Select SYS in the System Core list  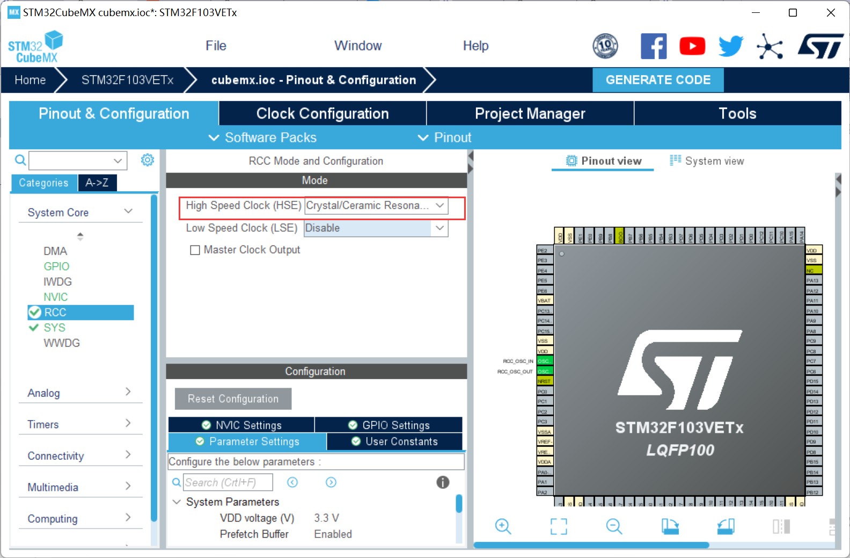click(54, 328)
